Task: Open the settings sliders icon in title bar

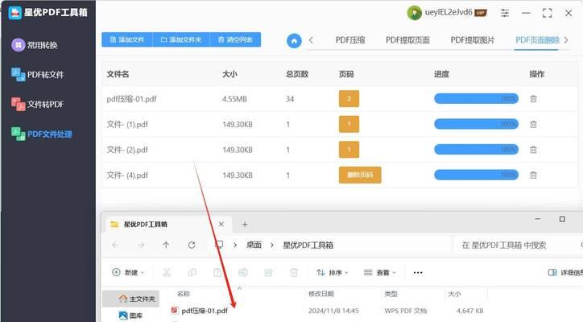Action: click(505, 13)
